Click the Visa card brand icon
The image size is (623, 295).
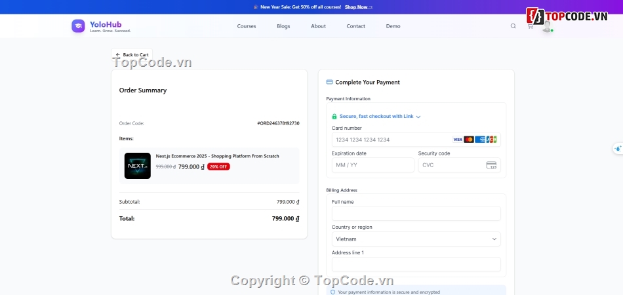tap(457, 140)
